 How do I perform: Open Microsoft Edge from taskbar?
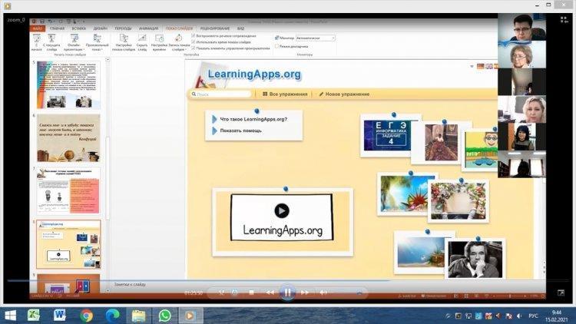[x=112, y=316]
